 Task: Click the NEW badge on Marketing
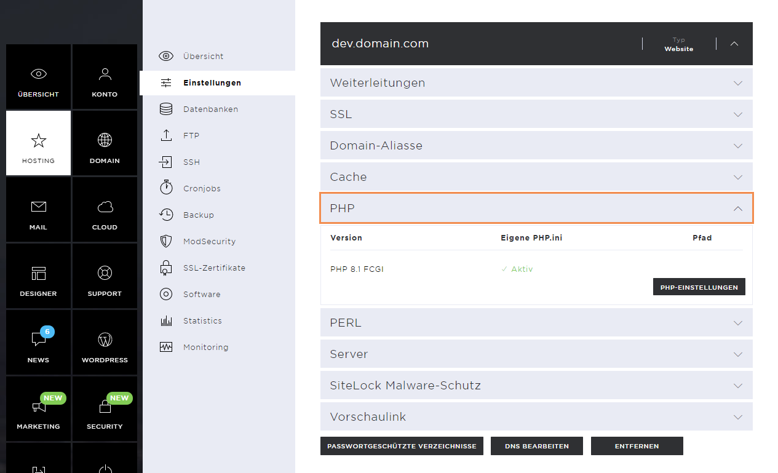tap(53, 398)
